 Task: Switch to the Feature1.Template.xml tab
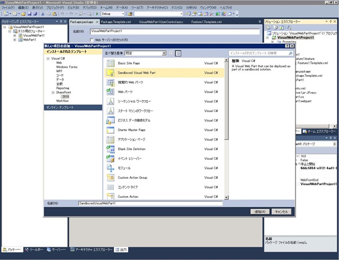tap(206, 22)
